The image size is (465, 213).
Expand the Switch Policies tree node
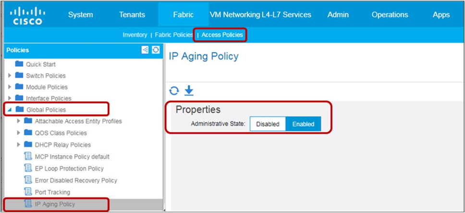(x=10, y=76)
